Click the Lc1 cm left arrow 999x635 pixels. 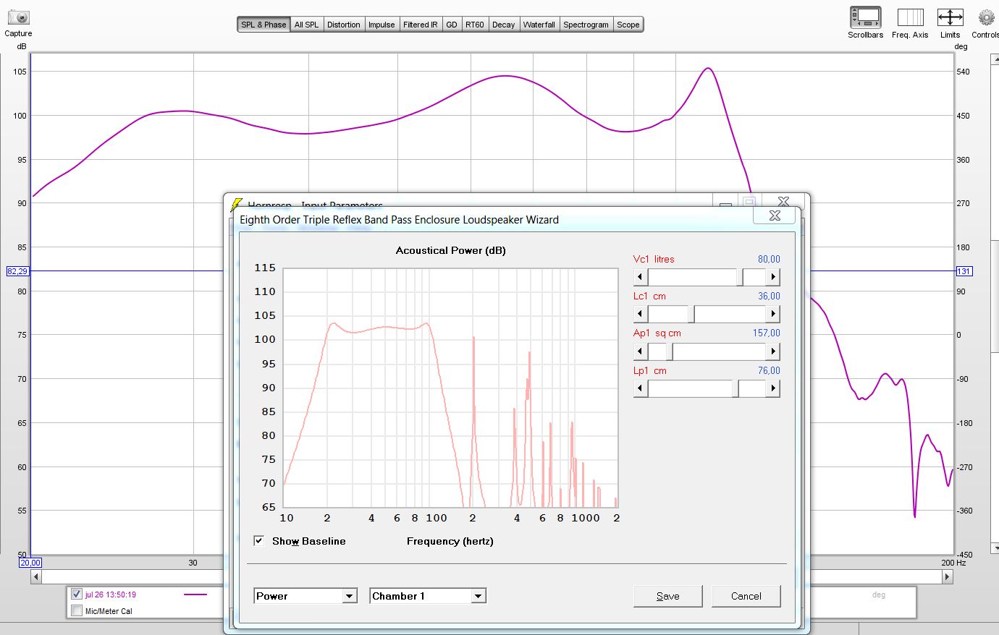[x=640, y=314]
